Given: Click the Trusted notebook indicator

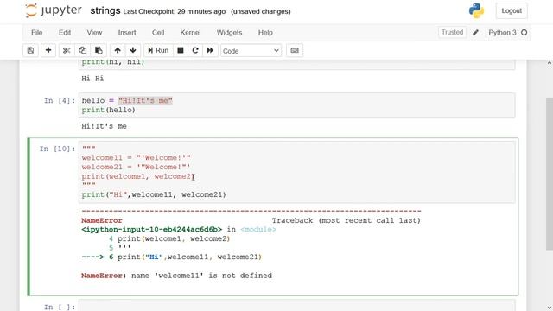Looking at the screenshot, I should 452,32.
